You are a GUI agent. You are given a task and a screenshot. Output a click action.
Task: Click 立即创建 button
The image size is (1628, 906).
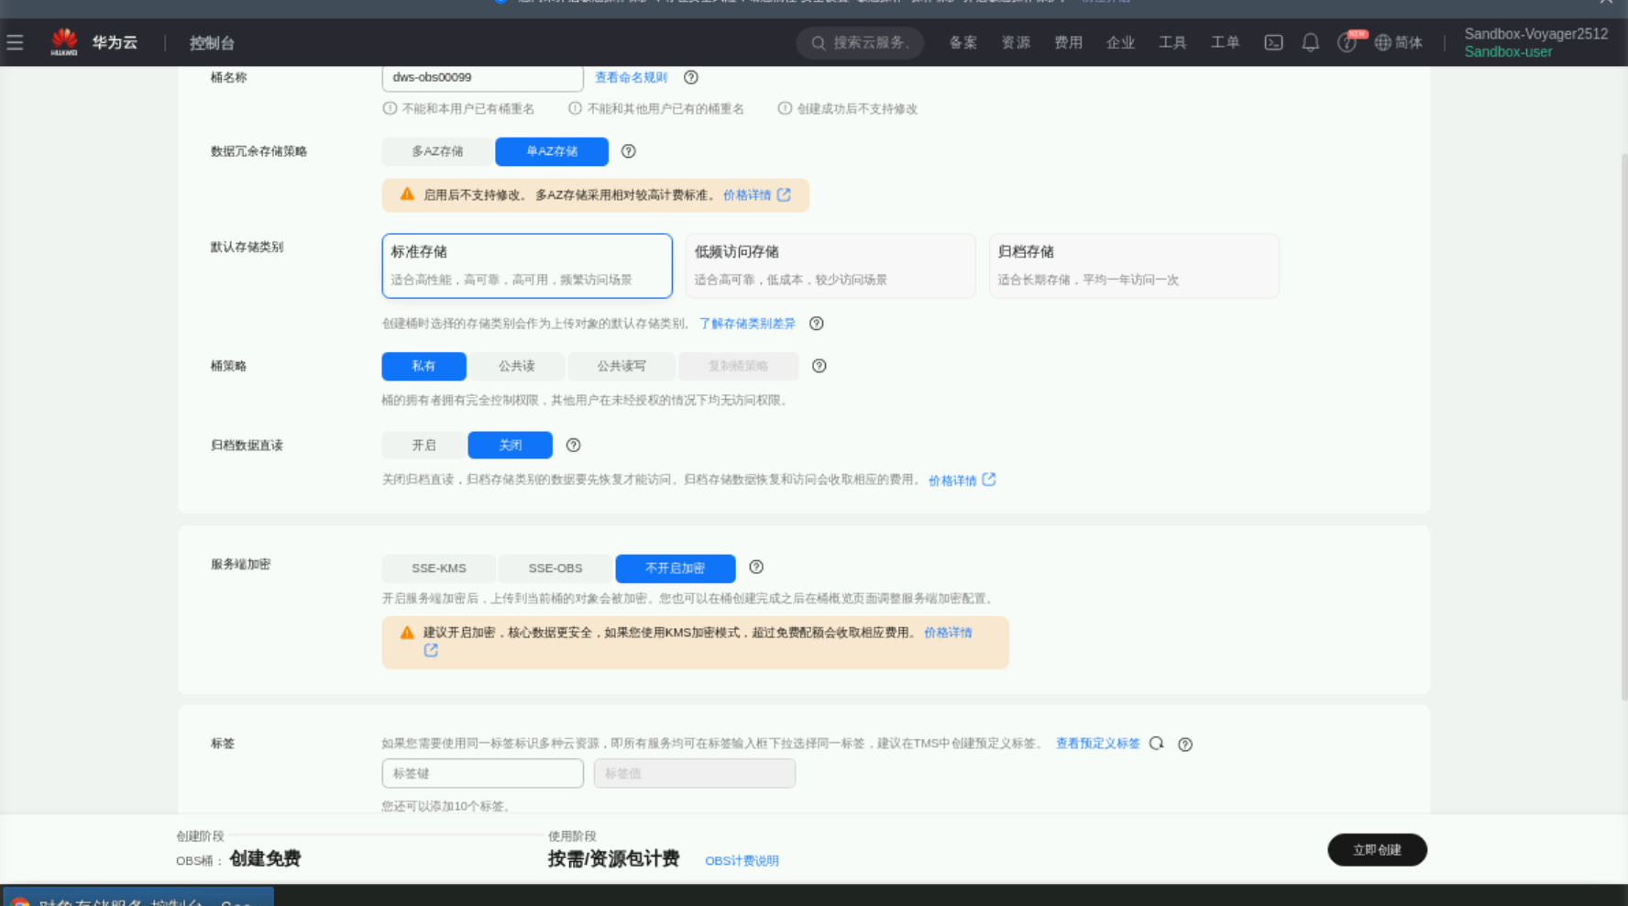click(1377, 850)
